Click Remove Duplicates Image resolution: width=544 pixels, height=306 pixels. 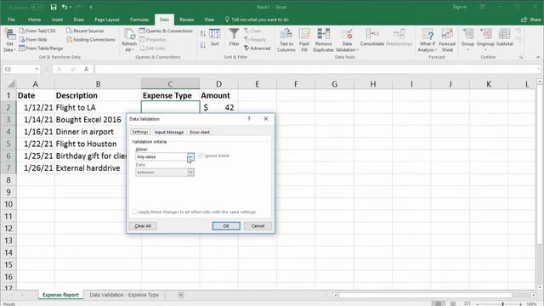point(323,40)
